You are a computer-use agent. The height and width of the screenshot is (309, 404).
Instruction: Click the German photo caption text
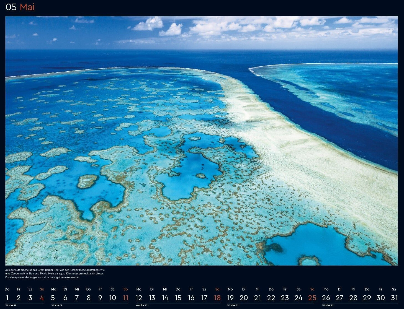[x=55, y=273]
